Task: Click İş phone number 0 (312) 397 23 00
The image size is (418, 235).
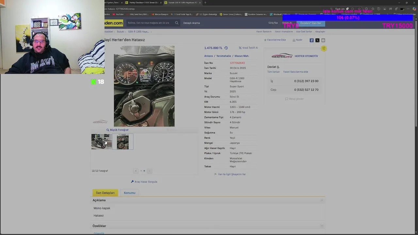Action: coord(306,81)
